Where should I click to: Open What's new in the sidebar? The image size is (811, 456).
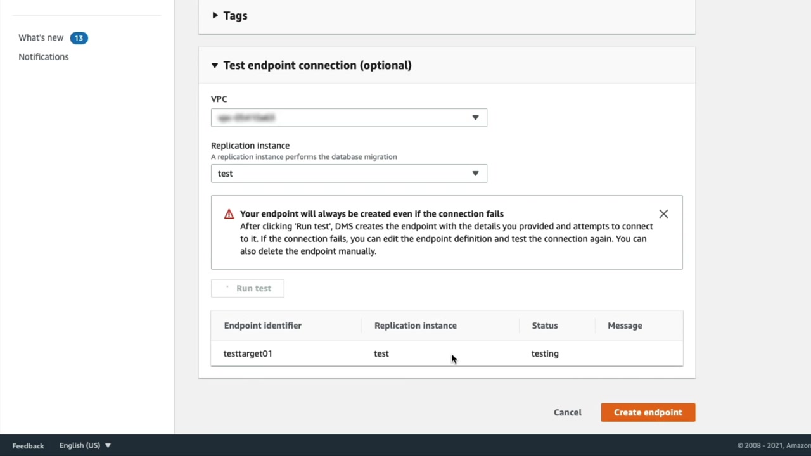click(41, 38)
